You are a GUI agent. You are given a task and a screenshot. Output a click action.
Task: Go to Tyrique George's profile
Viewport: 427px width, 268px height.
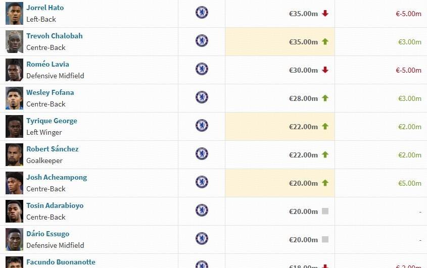52,121
